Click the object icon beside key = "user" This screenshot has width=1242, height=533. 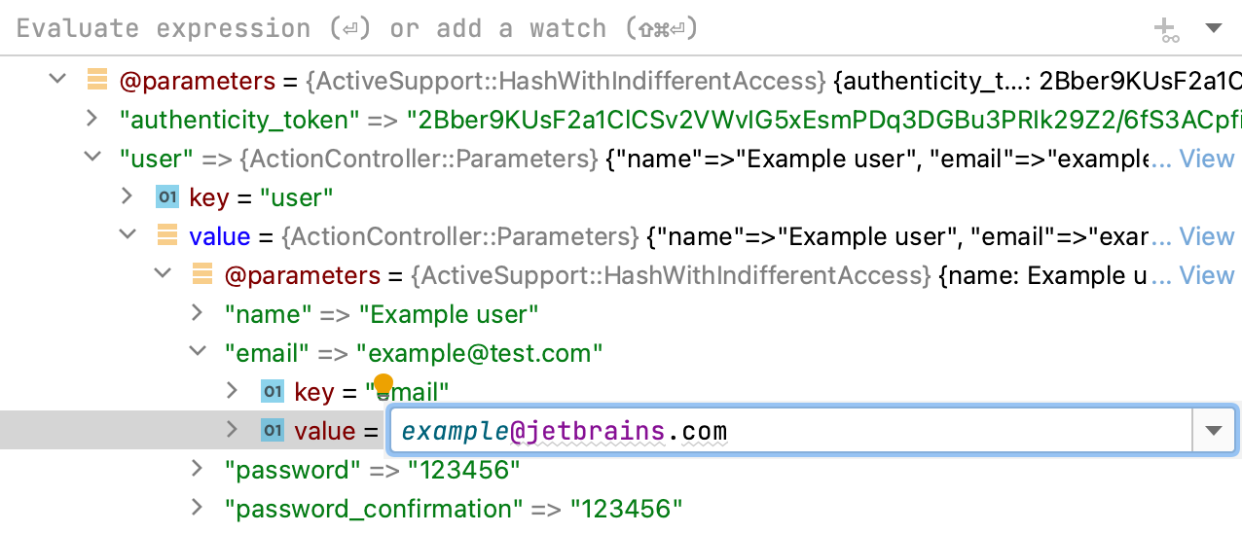click(x=167, y=197)
